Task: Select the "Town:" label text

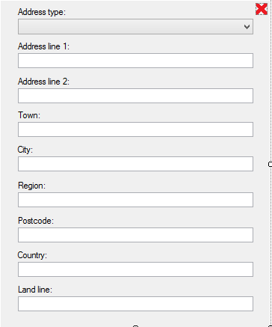Action: [x=29, y=115]
